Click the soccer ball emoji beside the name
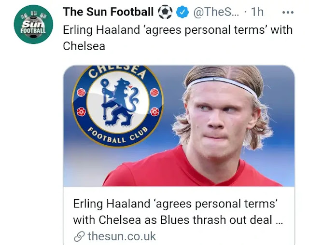Viewport: 309px width, 245px height. (x=165, y=12)
